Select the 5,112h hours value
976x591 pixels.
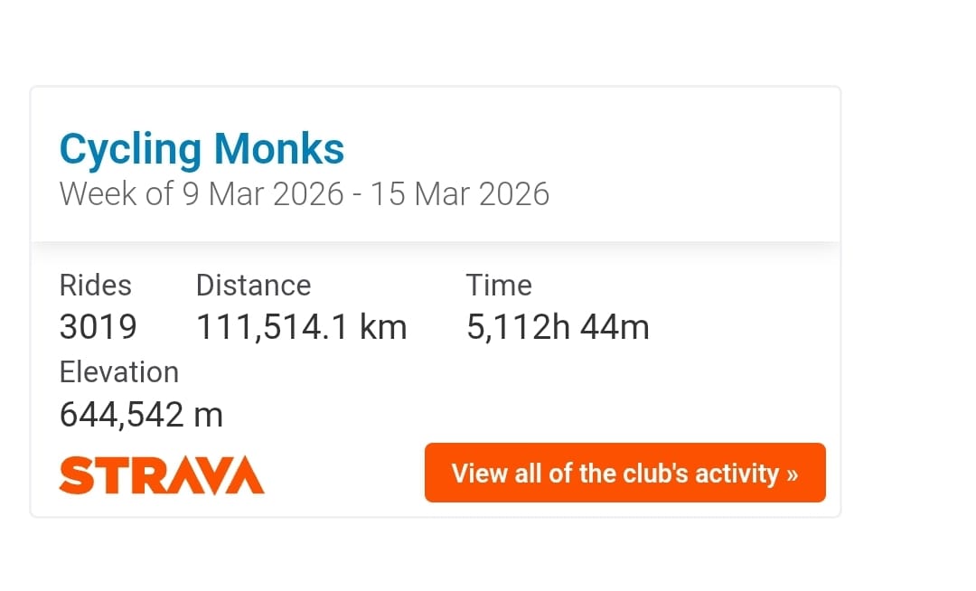[x=518, y=327]
